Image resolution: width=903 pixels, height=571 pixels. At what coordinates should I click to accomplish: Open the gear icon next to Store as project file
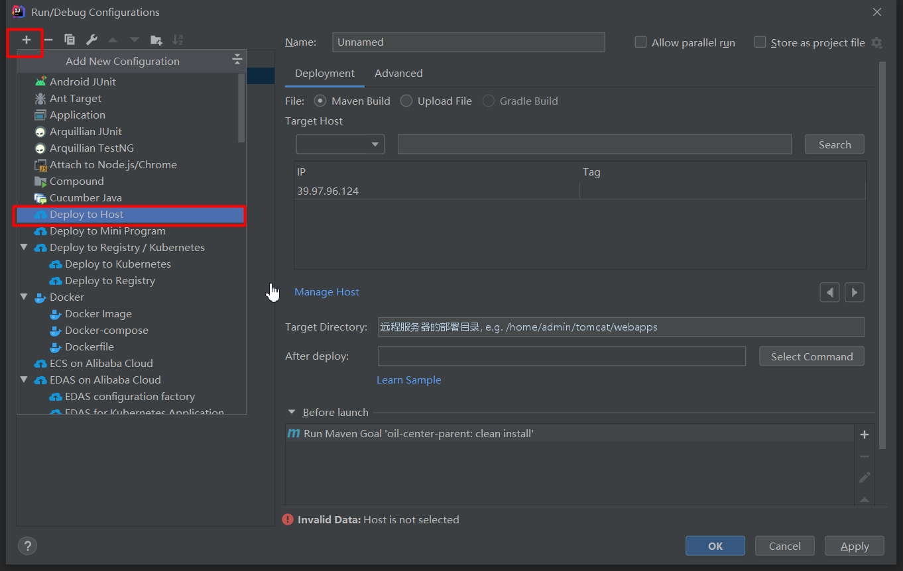(x=876, y=42)
